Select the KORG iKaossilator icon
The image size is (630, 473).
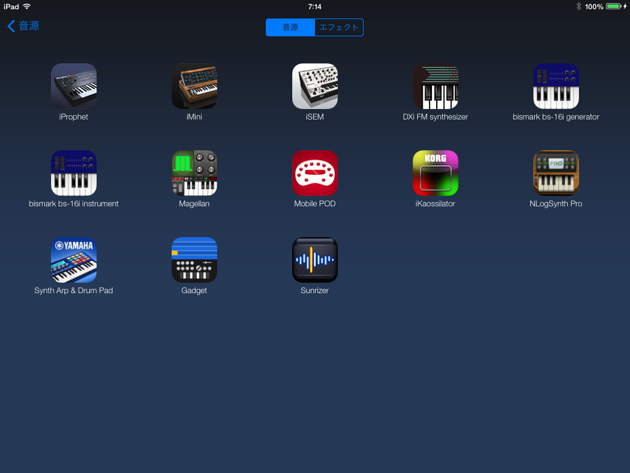click(x=435, y=173)
